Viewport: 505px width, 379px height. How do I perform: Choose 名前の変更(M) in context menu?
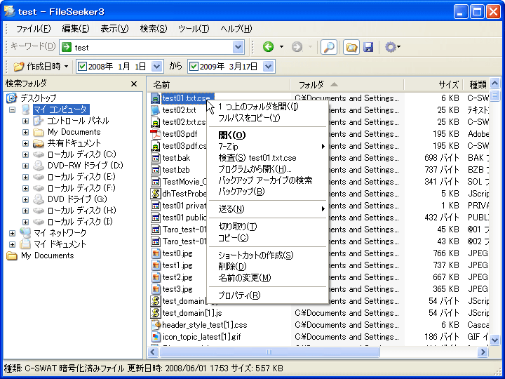[267, 278]
